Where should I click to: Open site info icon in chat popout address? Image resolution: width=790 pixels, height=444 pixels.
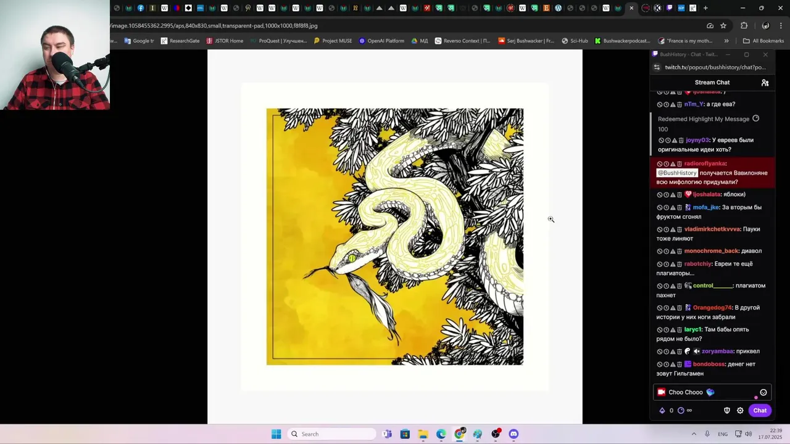658,67
